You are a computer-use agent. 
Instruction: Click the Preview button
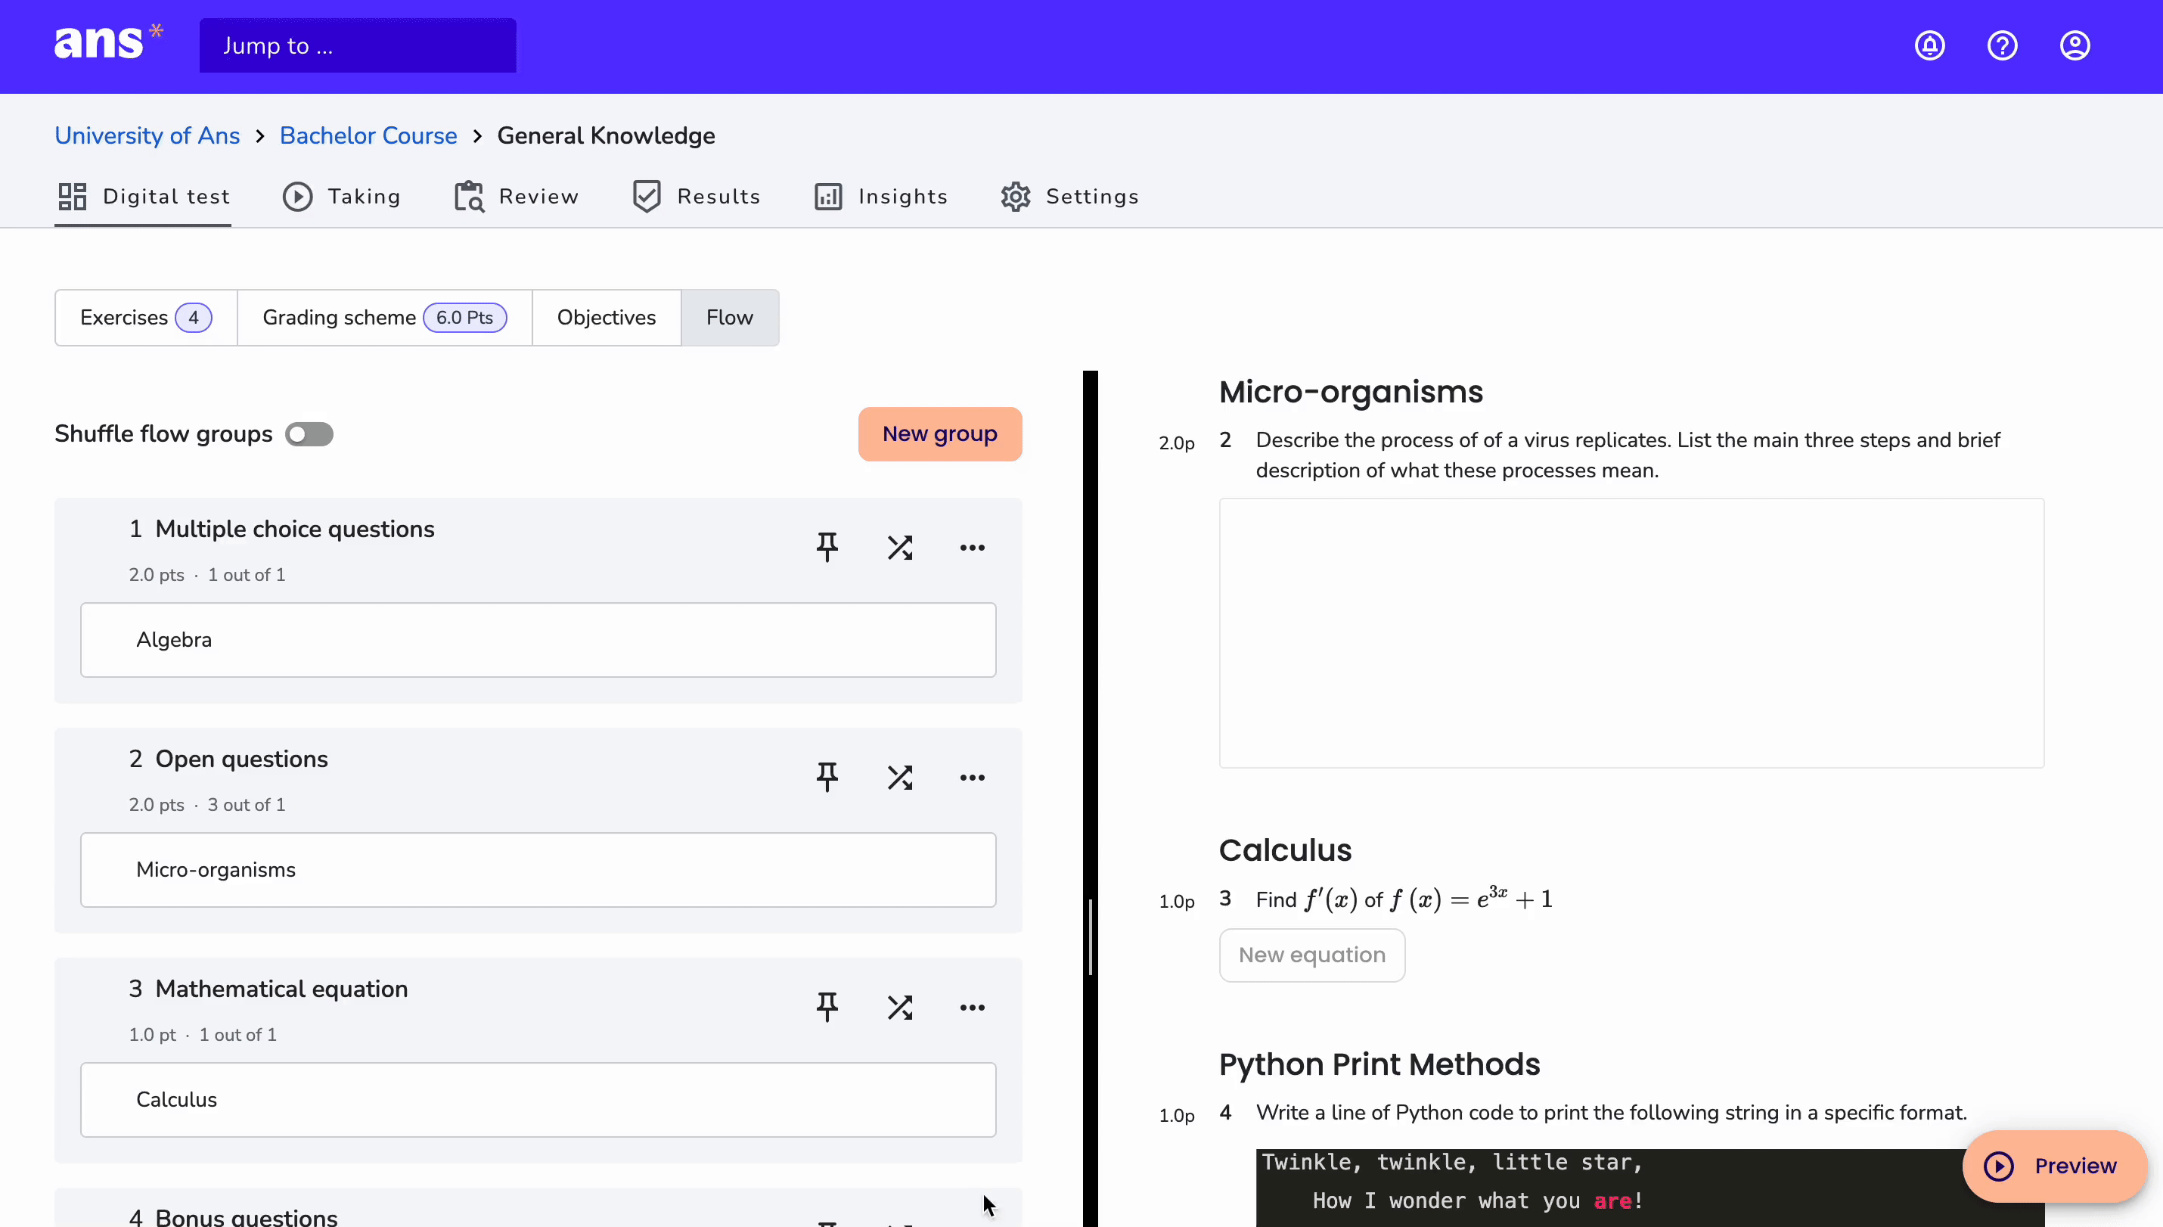(x=2053, y=1166)
